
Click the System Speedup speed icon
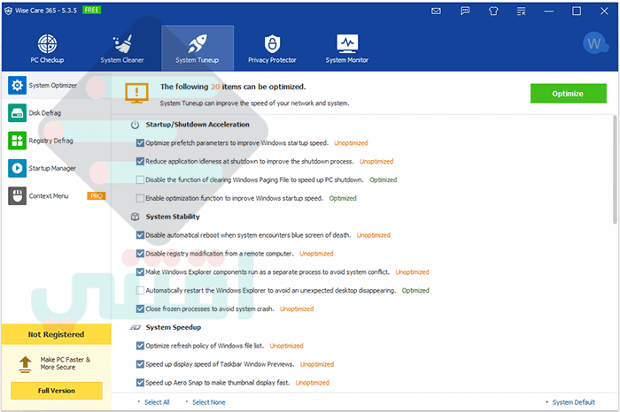click(136, 327)
